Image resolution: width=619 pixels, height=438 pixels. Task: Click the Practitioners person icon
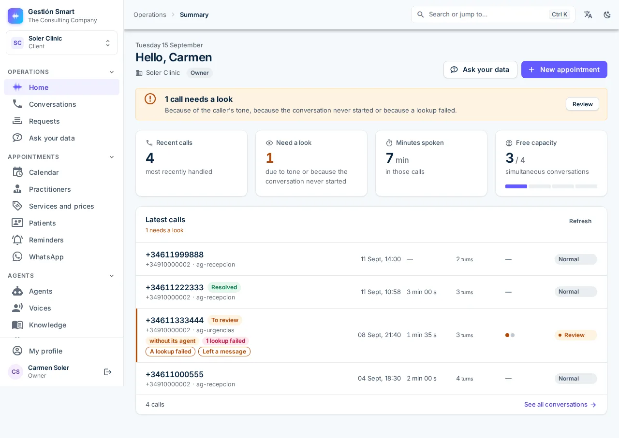(x=17, y=189)
